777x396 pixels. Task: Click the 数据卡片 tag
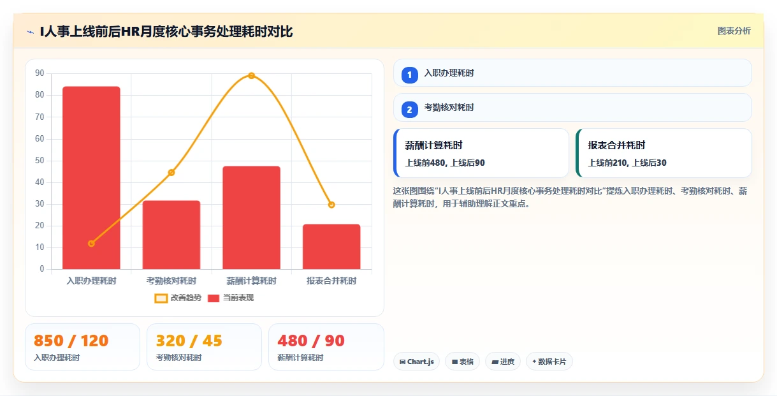(549, 362)
